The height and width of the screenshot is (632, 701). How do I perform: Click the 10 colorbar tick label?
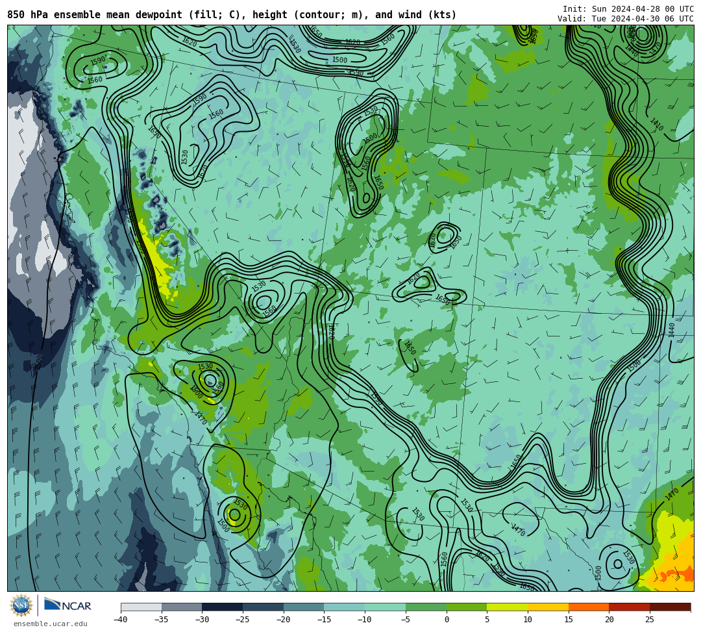(x=528, y=620)
